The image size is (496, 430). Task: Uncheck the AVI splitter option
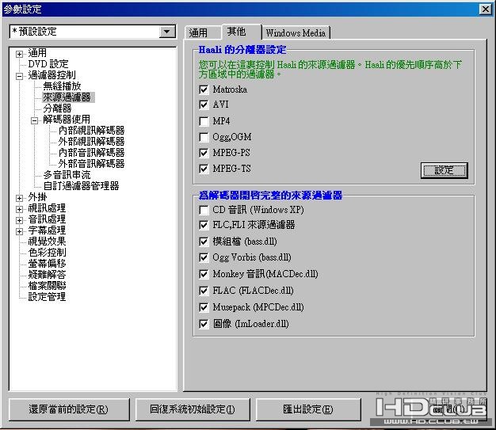pos(204,105)
